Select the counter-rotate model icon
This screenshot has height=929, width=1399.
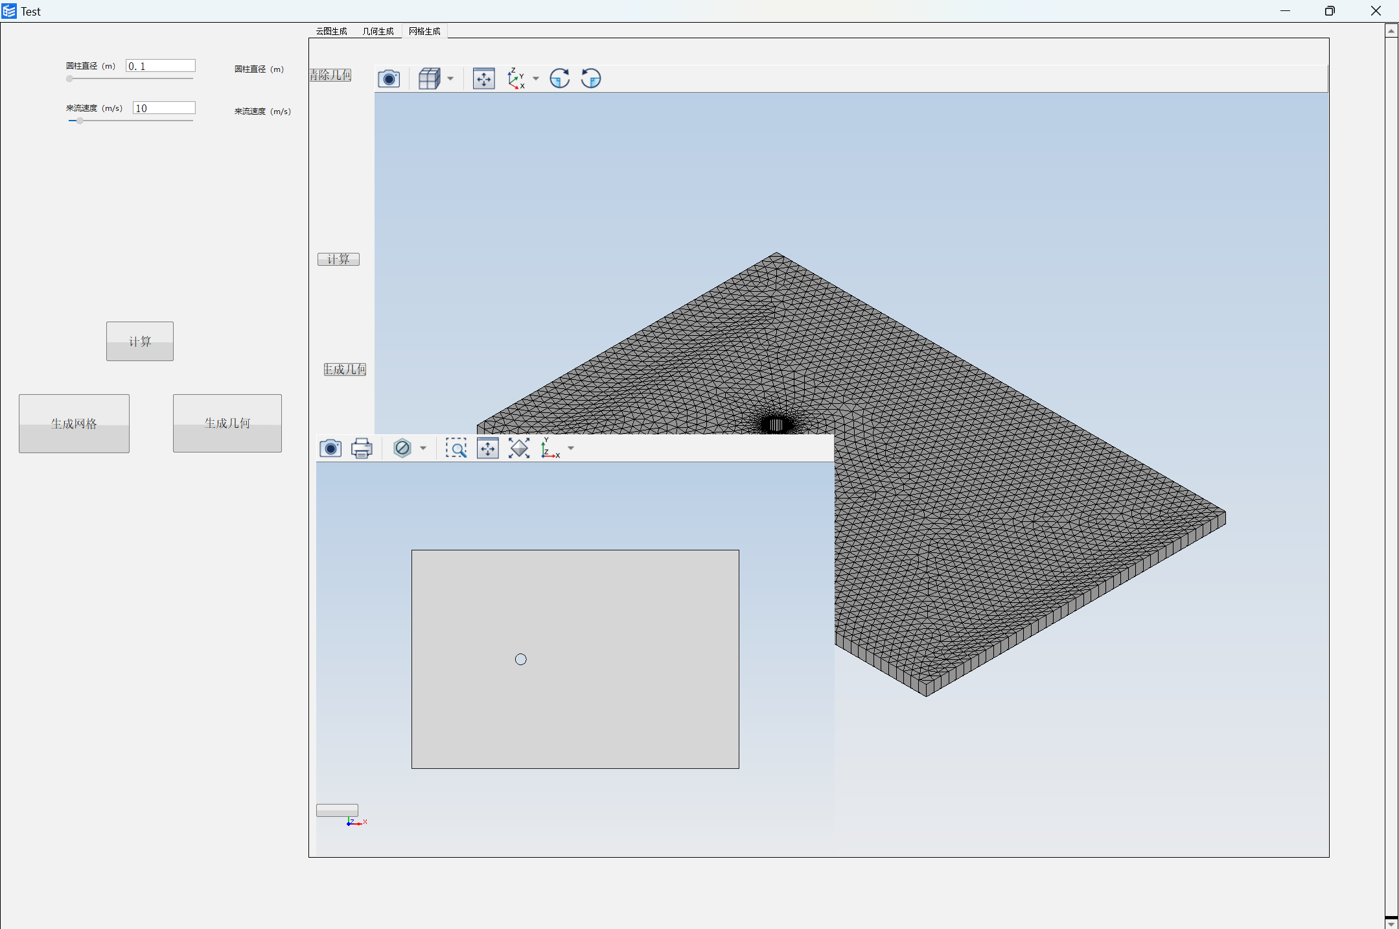click(591, 78)
